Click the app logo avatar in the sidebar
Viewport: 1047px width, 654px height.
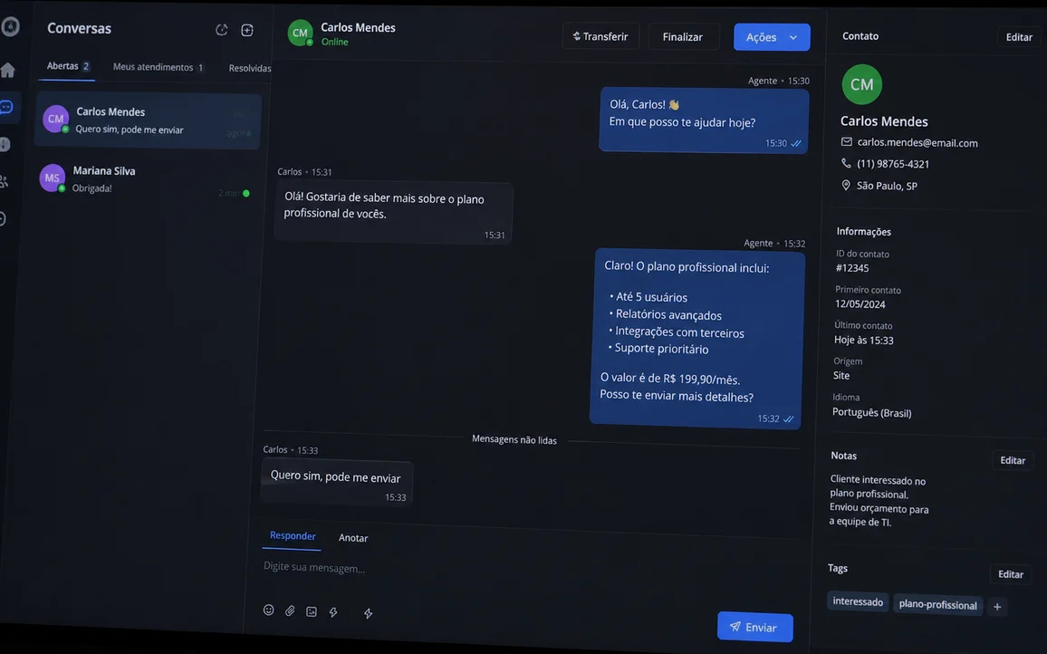tap(10, 26)
